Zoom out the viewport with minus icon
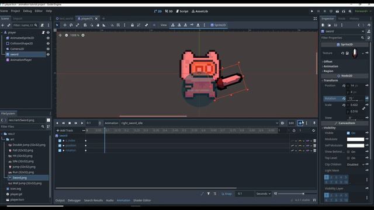 click(x=66, y=35)
